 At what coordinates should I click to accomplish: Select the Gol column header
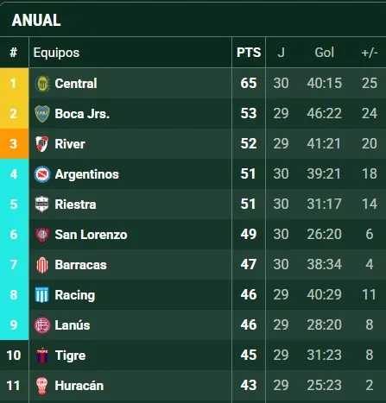coord(324,53)
